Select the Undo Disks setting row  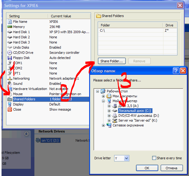click(48, 47)
